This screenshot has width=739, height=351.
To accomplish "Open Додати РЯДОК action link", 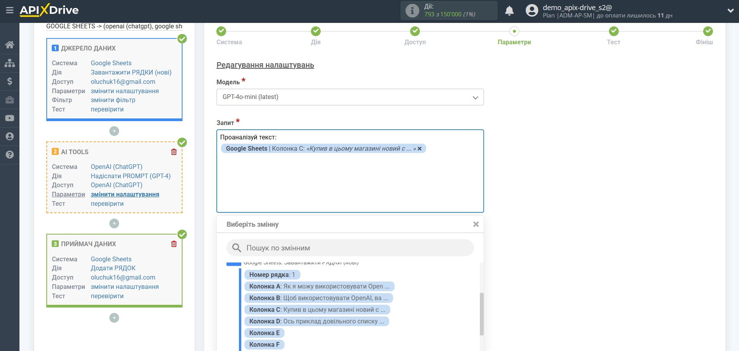I will click(113, 268).
